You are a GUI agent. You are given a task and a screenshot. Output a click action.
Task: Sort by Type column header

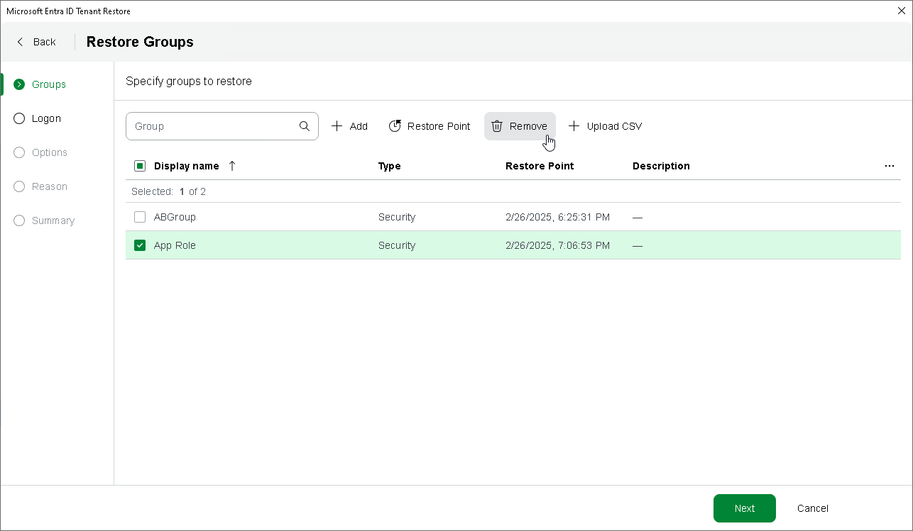pyautogui.click(x=389, y=166)
